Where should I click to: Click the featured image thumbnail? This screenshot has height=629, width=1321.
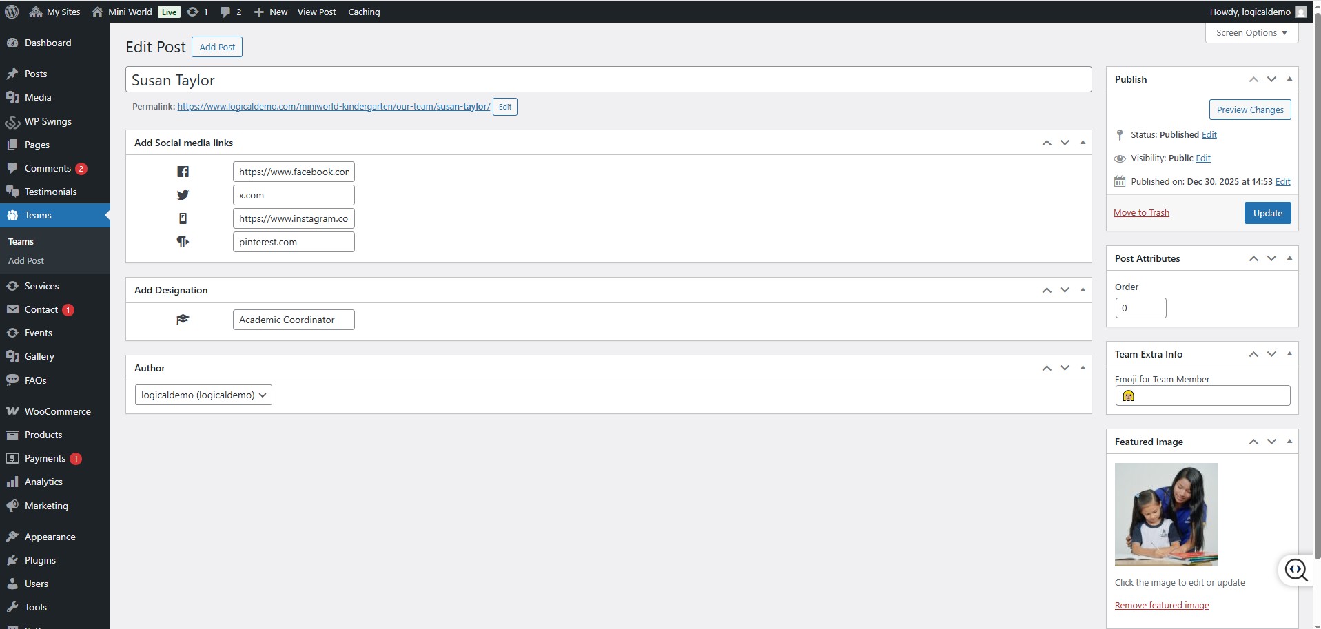(1166, 514)
